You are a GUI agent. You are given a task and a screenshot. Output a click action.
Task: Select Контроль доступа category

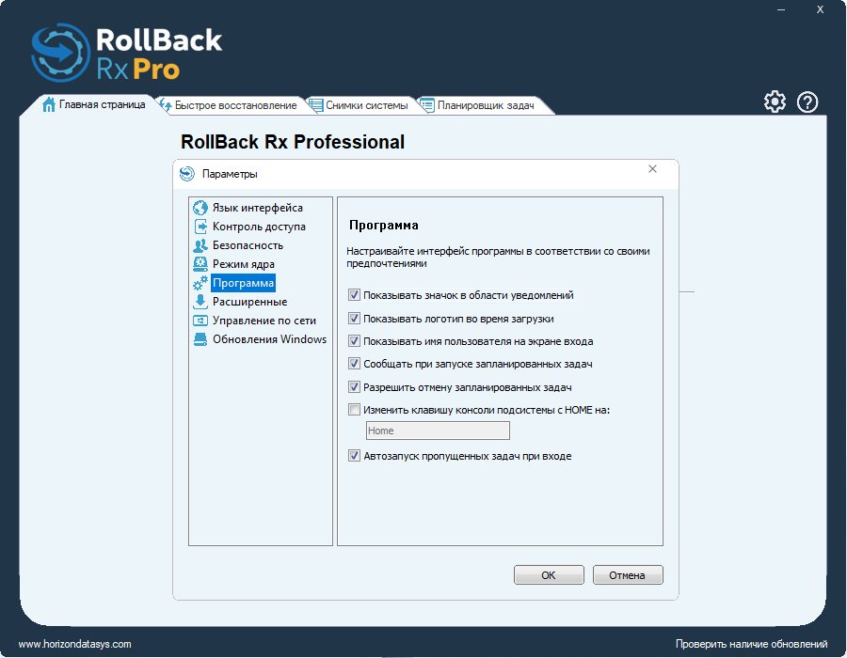pyautogui.click(x=259, y=227)
